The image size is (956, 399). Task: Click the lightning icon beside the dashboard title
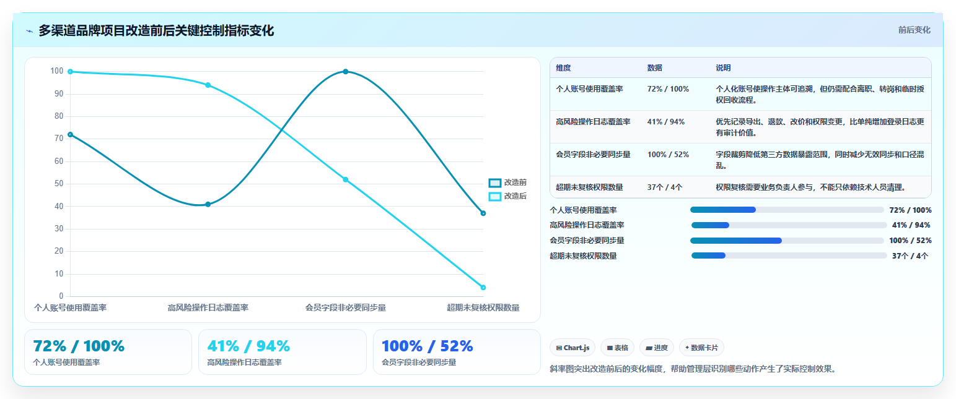pyautogui.click(x=30, y=31)
